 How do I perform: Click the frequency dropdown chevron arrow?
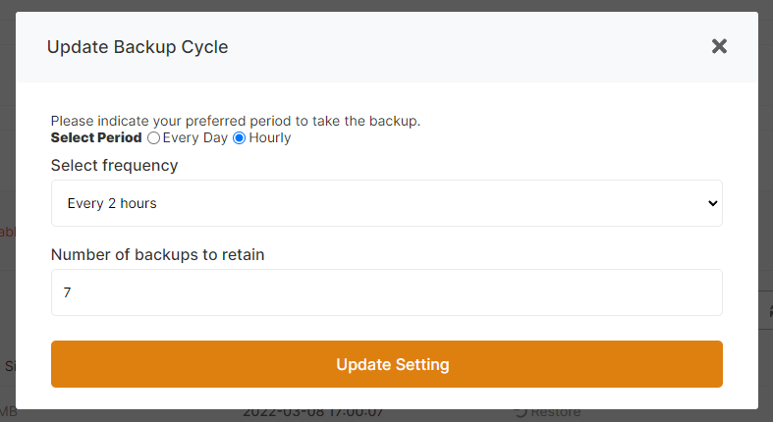click(x=712, y=203)
